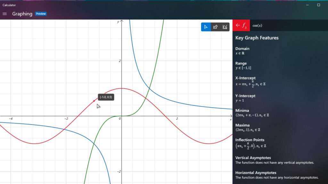Maximize the Calculator window
Screen dimensions: 328x184
318,5
